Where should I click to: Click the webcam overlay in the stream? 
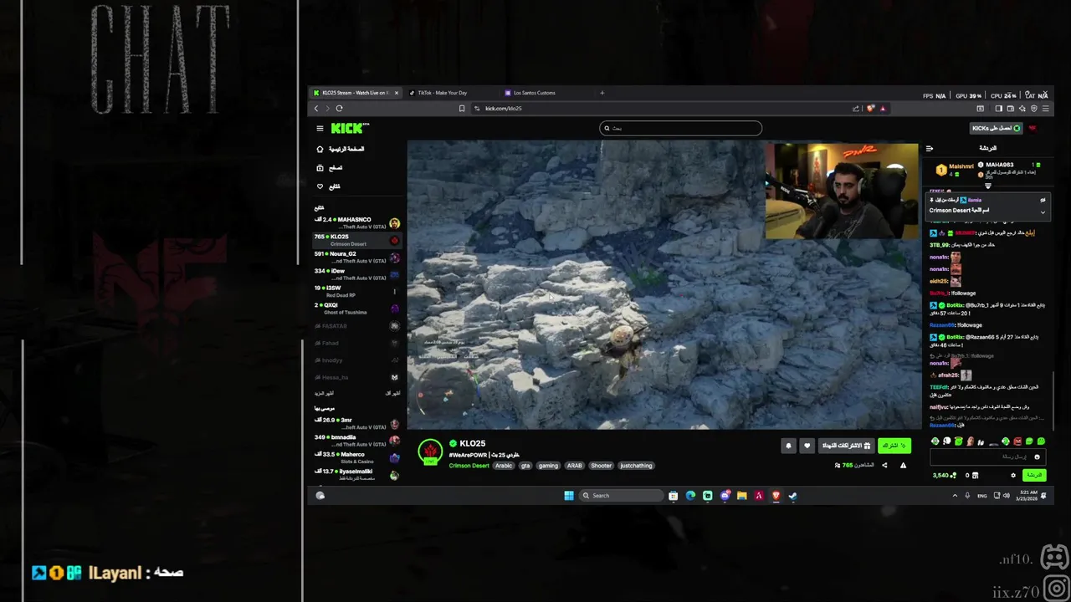[841, 191]
